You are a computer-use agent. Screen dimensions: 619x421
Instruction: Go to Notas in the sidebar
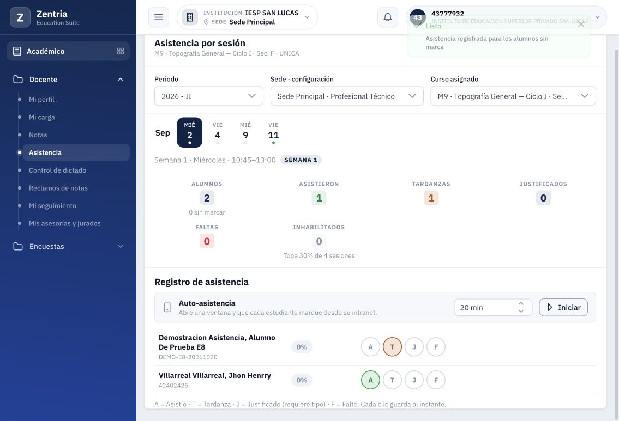click(38, 135)
